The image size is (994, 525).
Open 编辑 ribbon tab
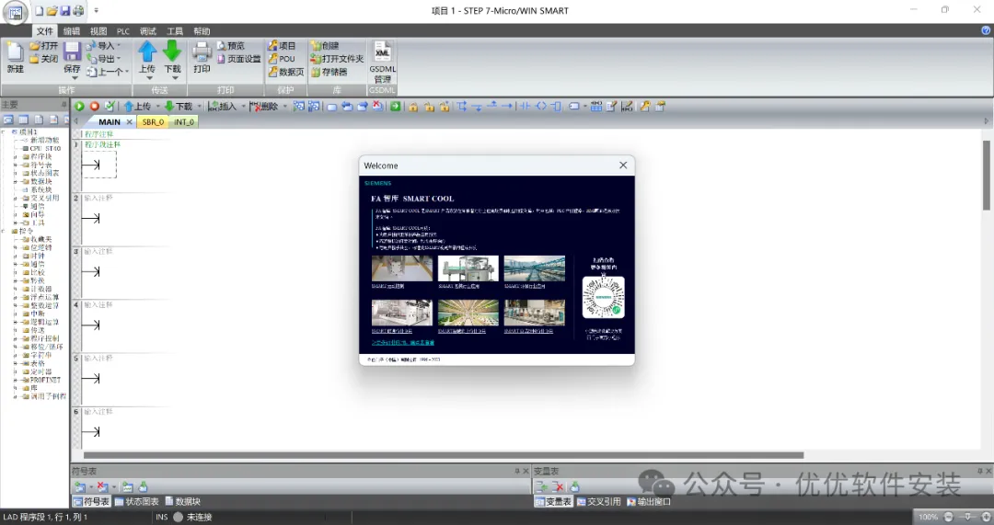(72, 31)
